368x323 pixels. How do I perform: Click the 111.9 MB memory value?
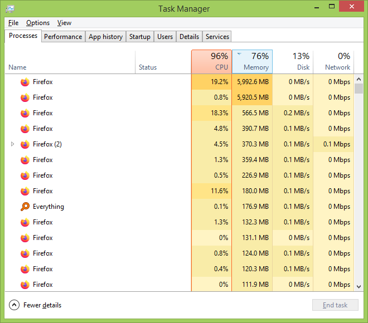(255, 285)
